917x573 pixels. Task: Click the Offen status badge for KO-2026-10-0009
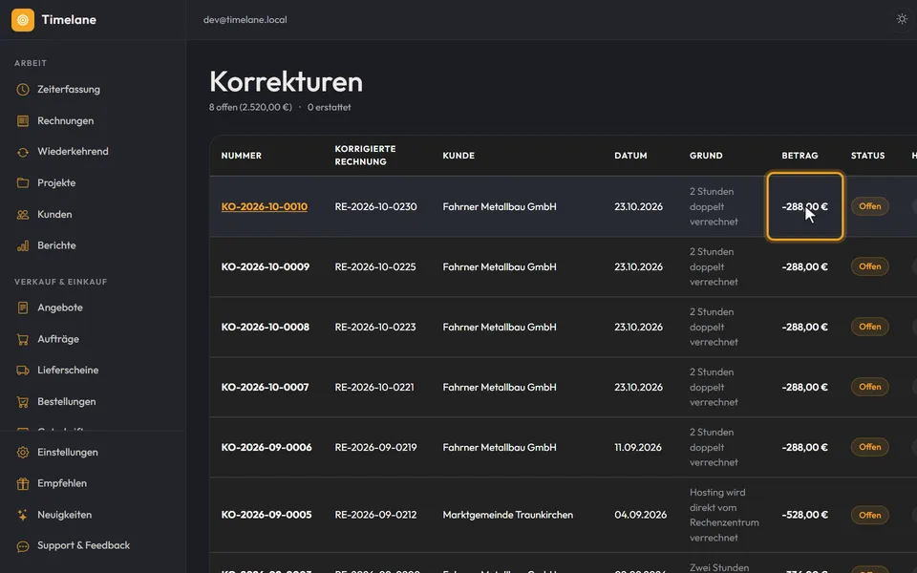(x=869, y=266)
